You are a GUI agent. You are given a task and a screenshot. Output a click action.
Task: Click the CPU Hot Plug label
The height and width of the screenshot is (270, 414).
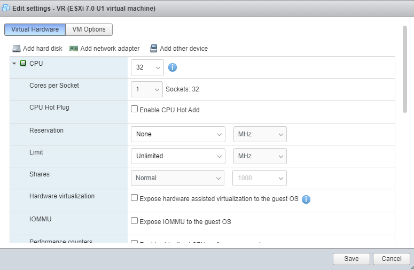point(49,107)
